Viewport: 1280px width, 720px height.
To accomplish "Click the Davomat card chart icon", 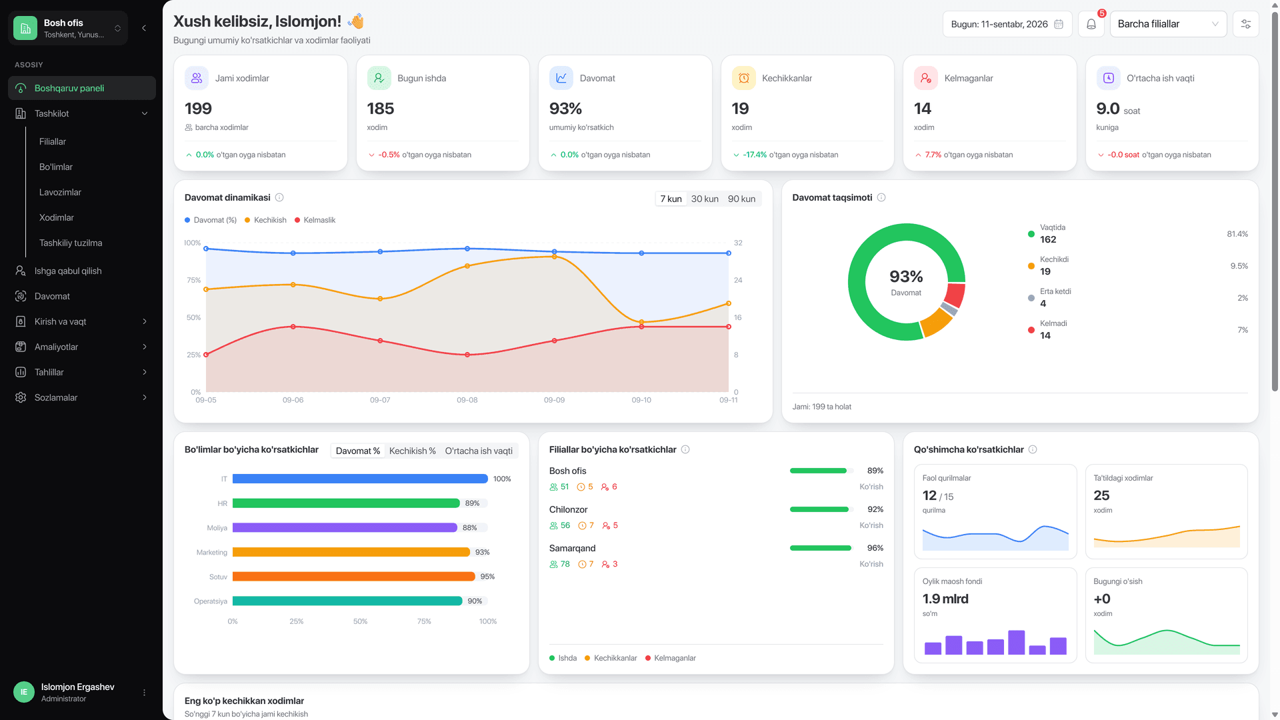I will [x=561, y=78].
